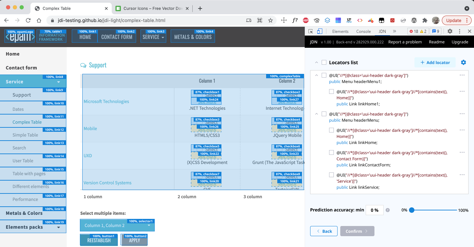Collapse the headerMenu1 locator group

coord(317,75)
